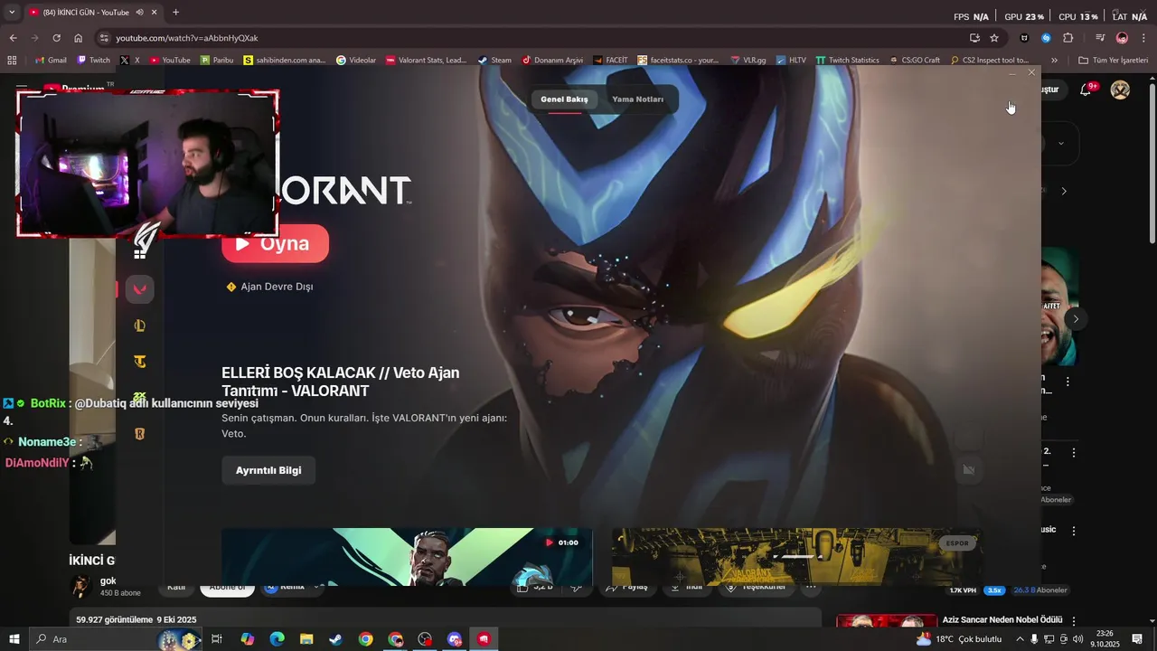The height and width of the screenshot is (651, 1157).
Task: Launch Microsoft Edge from the taskbar
Action: click(277, 639)
